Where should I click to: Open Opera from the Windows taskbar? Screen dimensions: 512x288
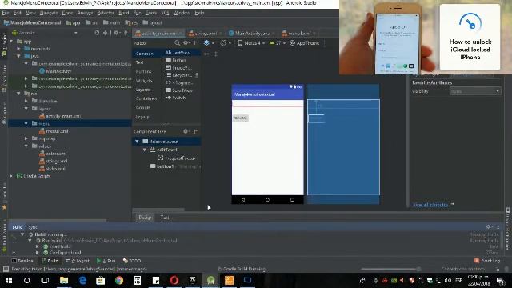pos(174,280)
